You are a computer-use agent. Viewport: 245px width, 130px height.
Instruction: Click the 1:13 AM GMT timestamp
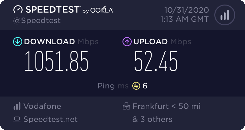184,19
